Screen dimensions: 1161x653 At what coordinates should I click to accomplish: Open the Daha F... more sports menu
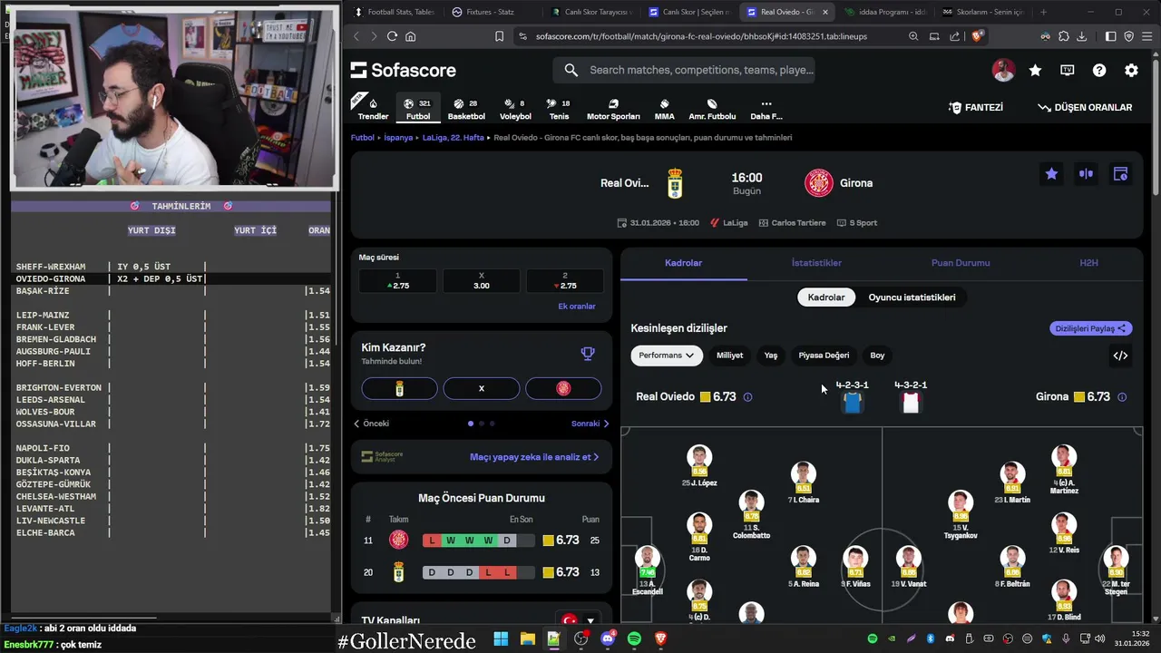[x=766, y=109]
